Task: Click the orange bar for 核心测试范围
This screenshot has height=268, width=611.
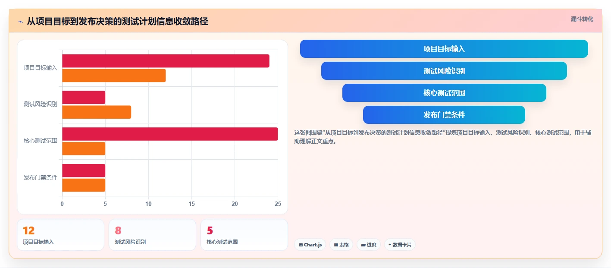Action: pos(84,148)
